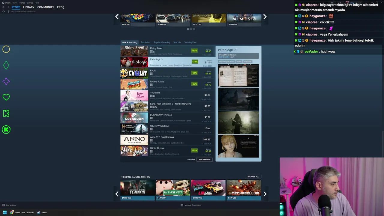Screen dimensions: 384x216
Task: Open the Winter Burrow game row
Action: tap(167, 151)
